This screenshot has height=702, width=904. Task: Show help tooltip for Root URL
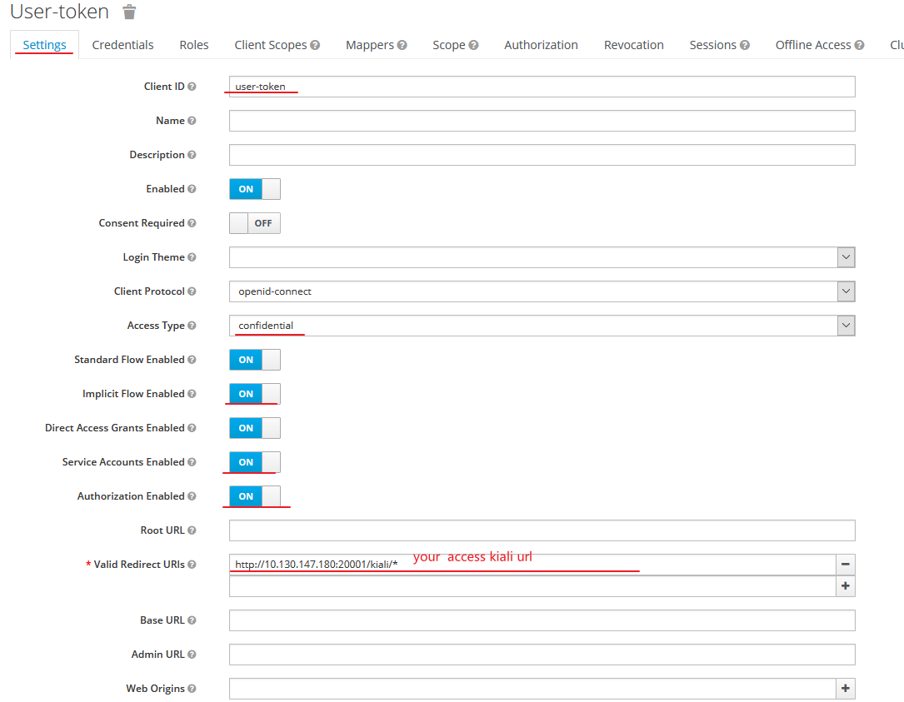pyautogui.click(x=192, y=530)
